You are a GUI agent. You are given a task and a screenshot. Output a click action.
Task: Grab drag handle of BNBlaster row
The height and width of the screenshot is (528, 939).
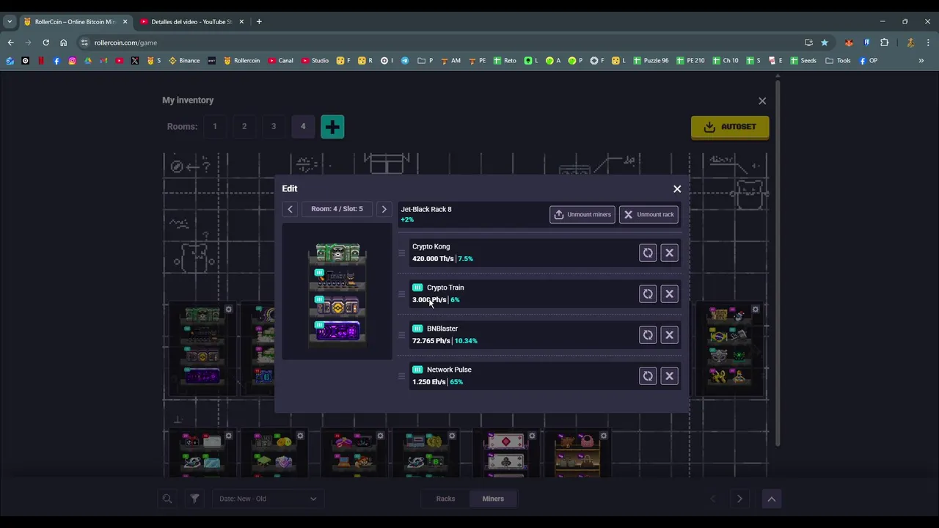pos(401,335)
